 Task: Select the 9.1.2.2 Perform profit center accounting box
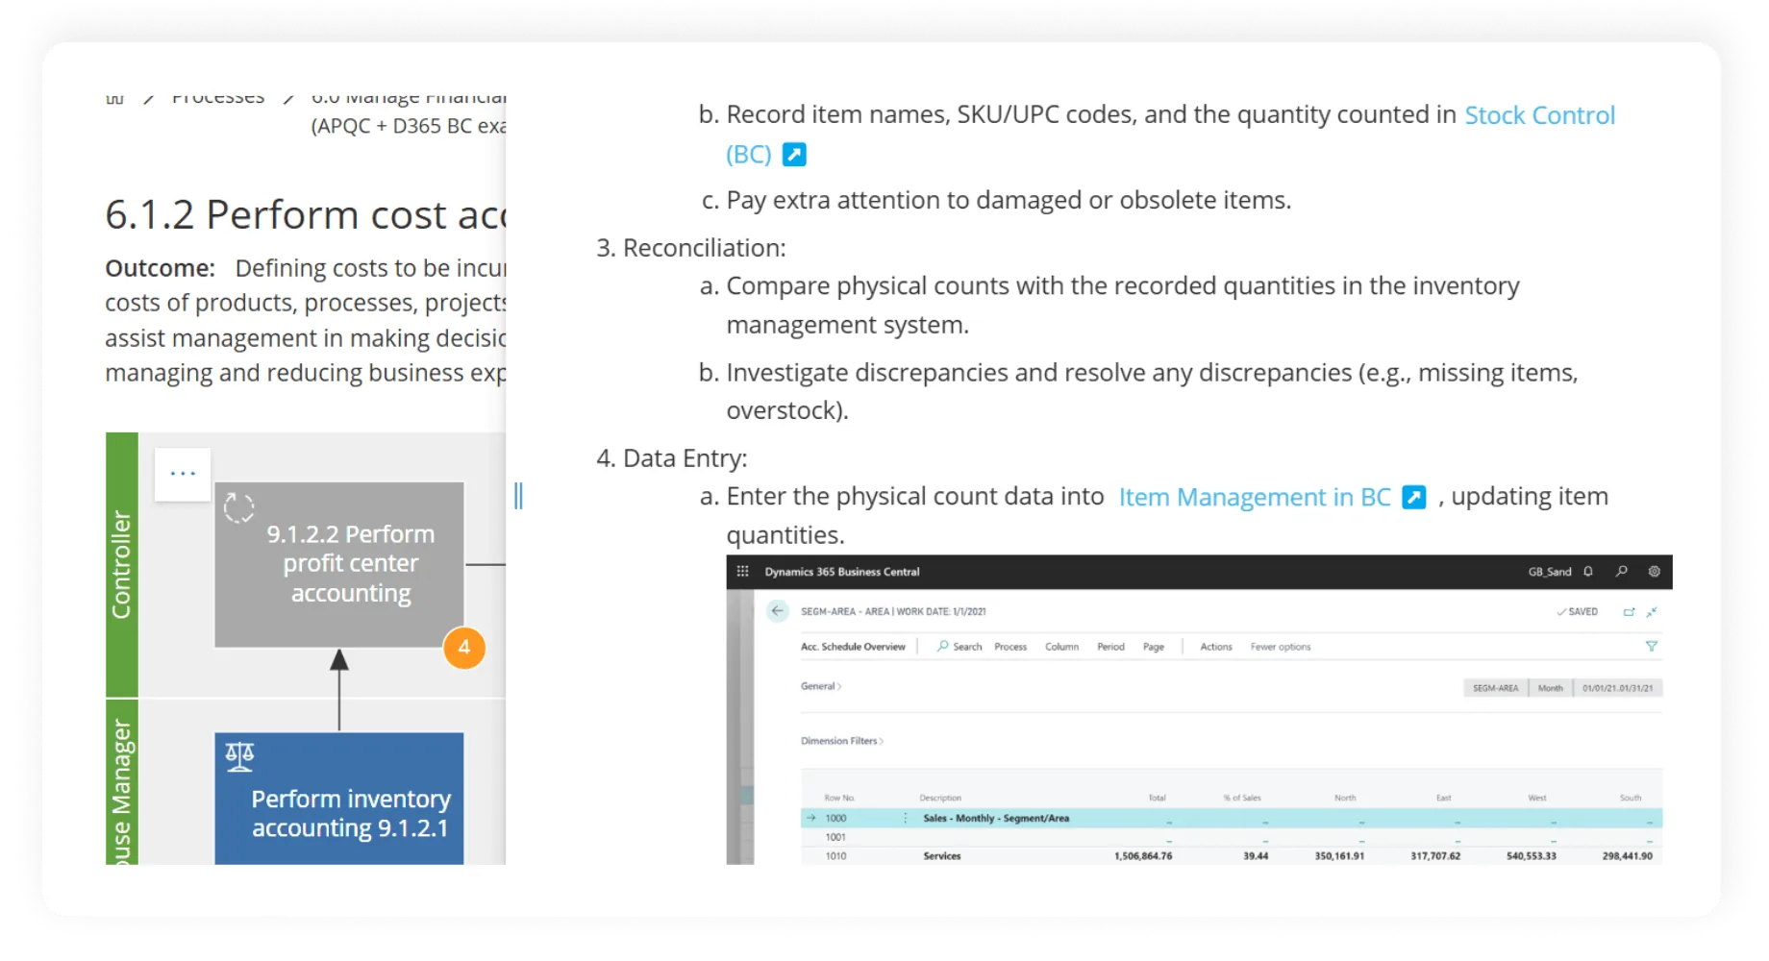point(339,565)
